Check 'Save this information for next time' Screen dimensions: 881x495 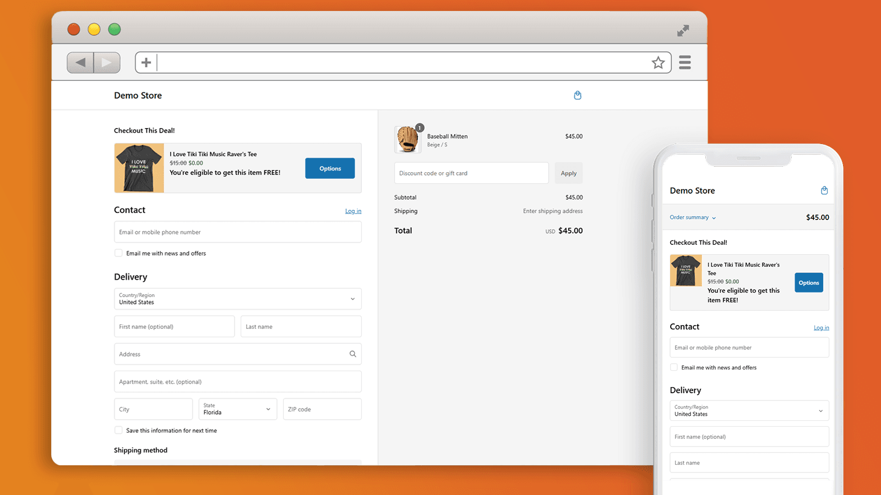[x=118, y=431]
